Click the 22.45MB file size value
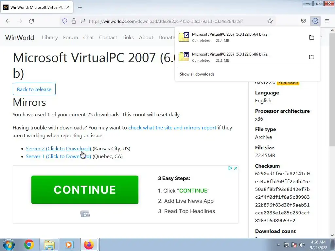Image resolution: width=335 pixels, height=251 pixels. point(265,155)
